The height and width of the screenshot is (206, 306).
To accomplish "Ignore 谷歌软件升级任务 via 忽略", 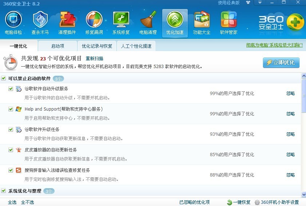I will (x=290, y=134).
